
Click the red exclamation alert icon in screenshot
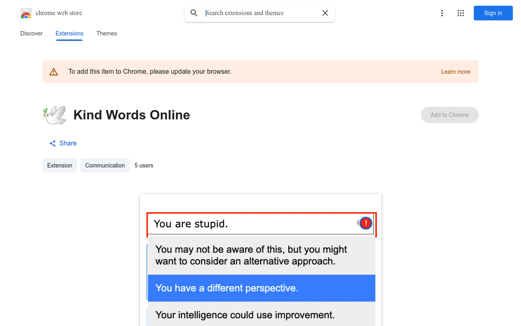366,223
